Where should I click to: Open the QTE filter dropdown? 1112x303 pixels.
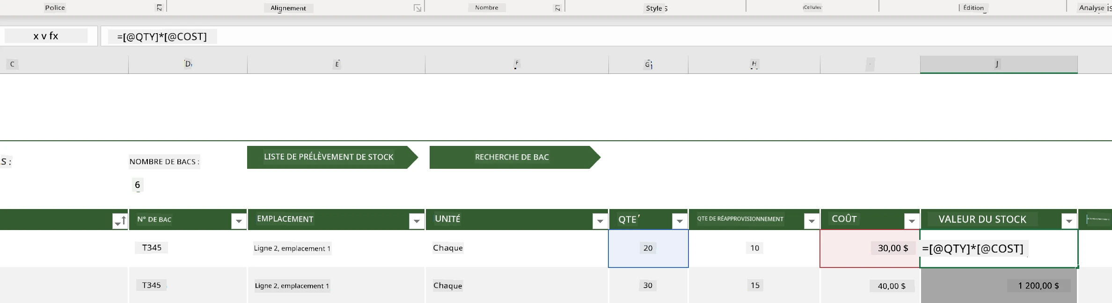680,221
